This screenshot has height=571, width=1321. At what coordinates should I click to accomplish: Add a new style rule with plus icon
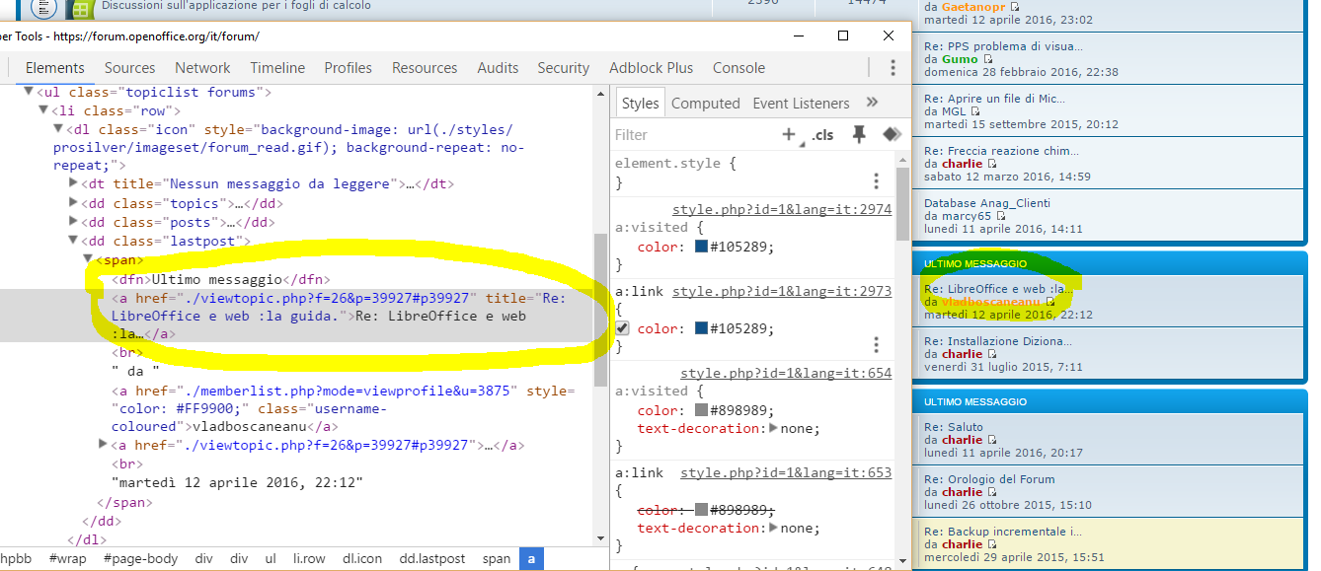click(789, 135)
